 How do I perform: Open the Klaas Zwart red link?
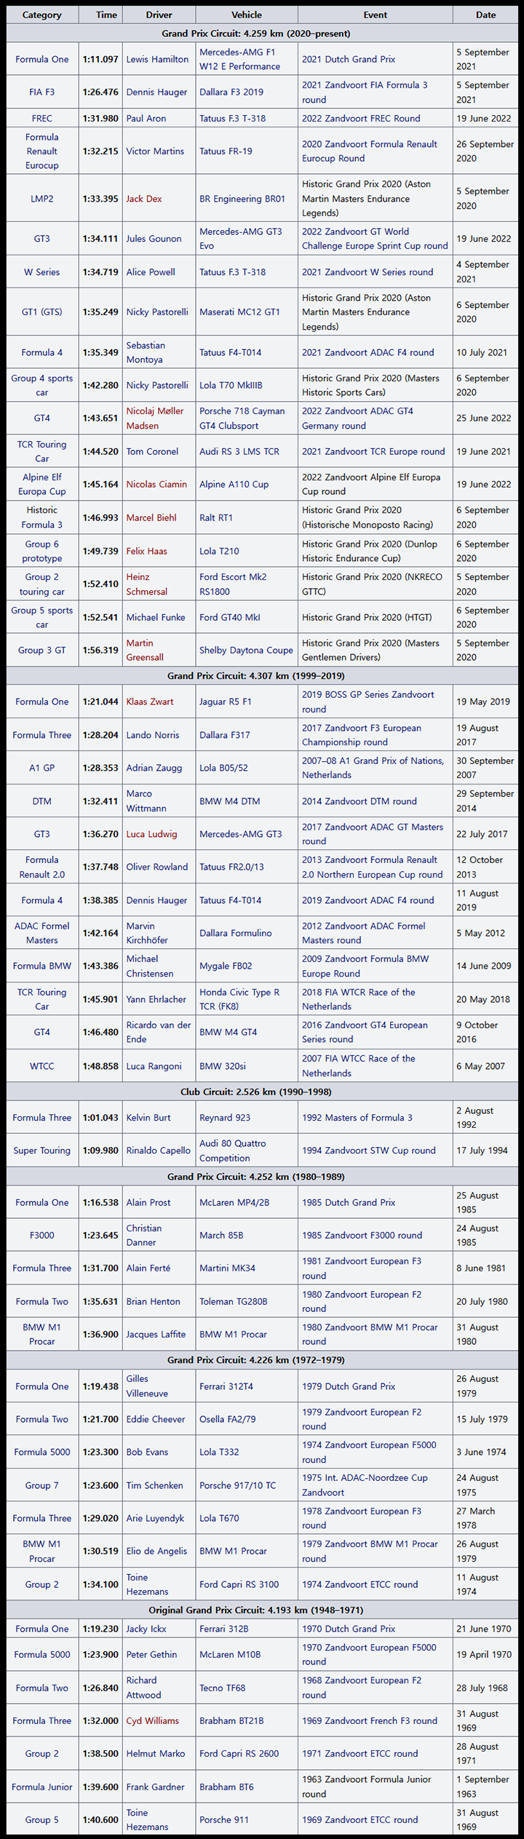tap(150, 702)
